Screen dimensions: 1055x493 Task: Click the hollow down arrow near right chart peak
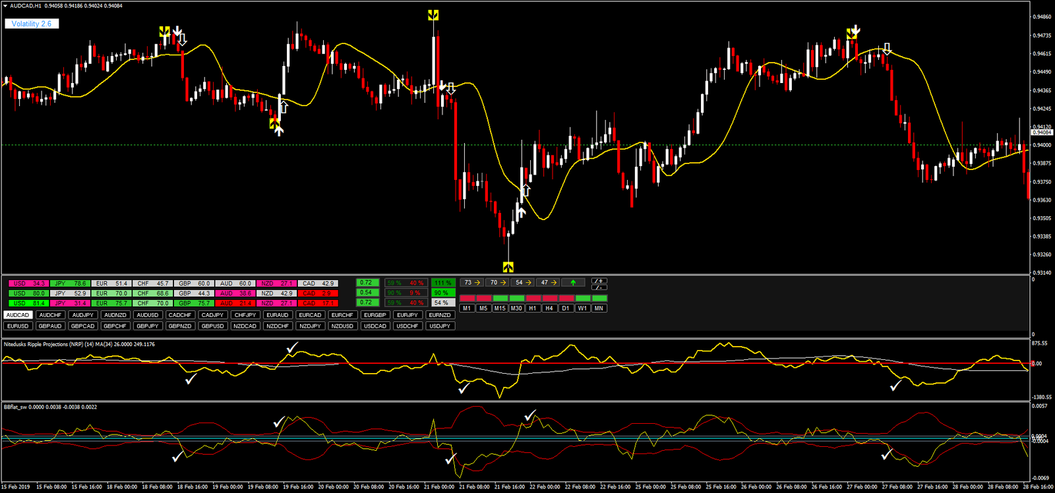tap(888, 49)
